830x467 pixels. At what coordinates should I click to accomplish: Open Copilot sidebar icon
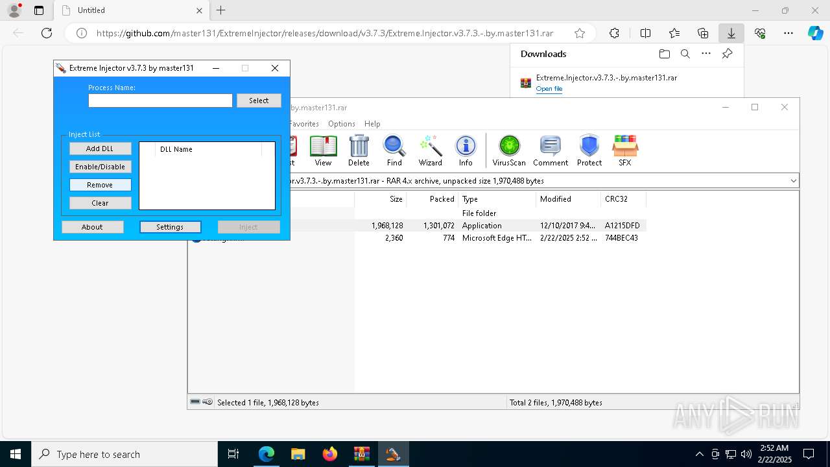(x=815, y=33)
